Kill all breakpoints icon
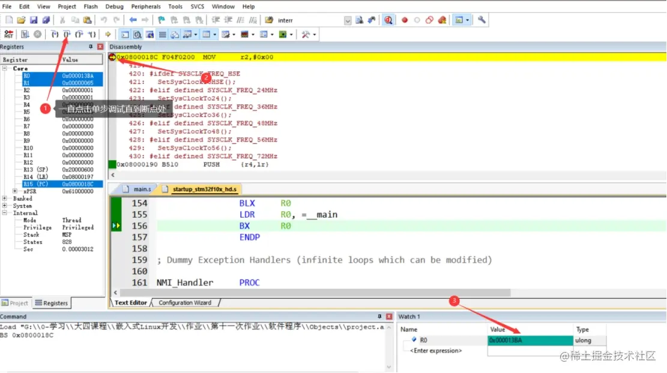667x373 pixels. click(x=442, y=20)
